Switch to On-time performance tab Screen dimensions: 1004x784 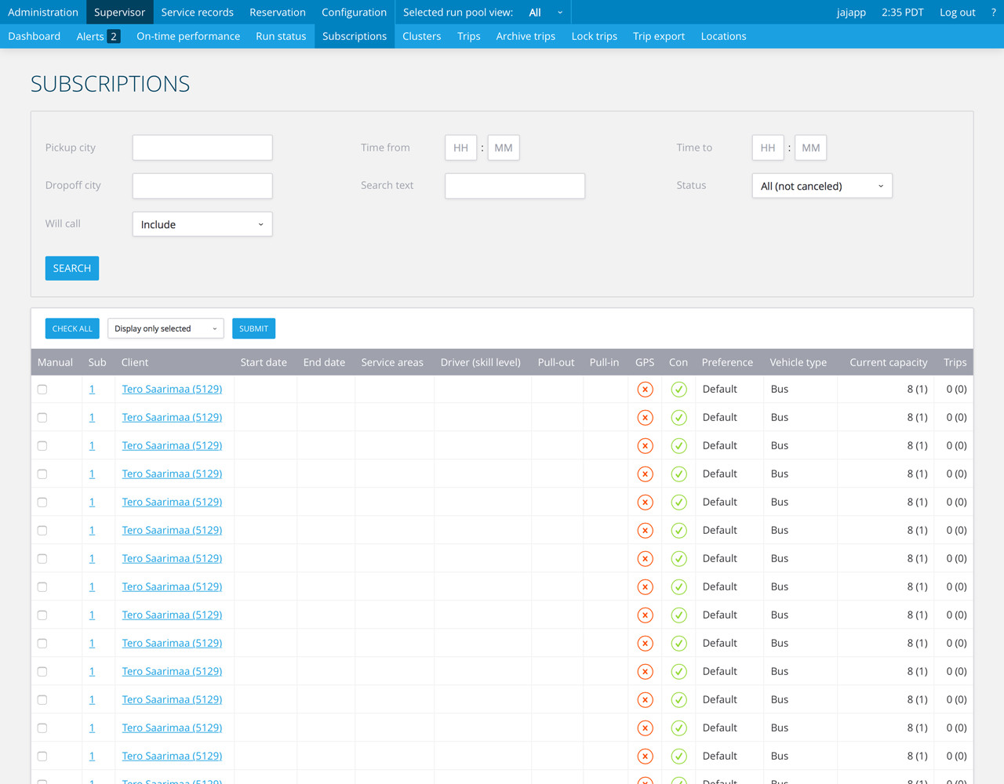188,36
